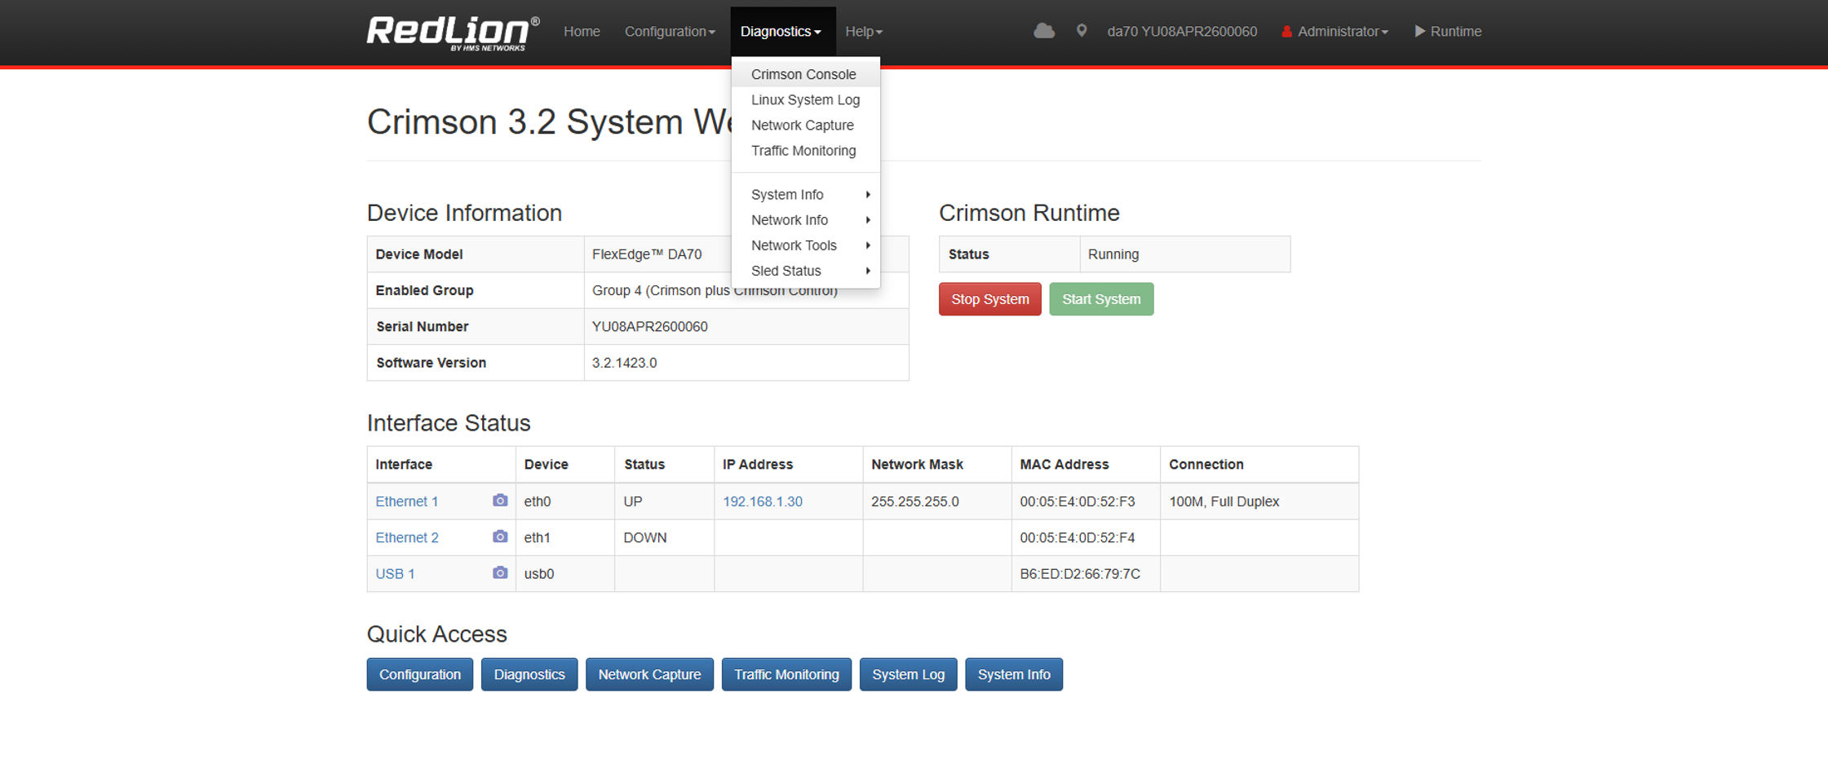Collapse the Diagnostics menu dropdown
Viewport: 1828px width, 777px height.
coord(781,31)
